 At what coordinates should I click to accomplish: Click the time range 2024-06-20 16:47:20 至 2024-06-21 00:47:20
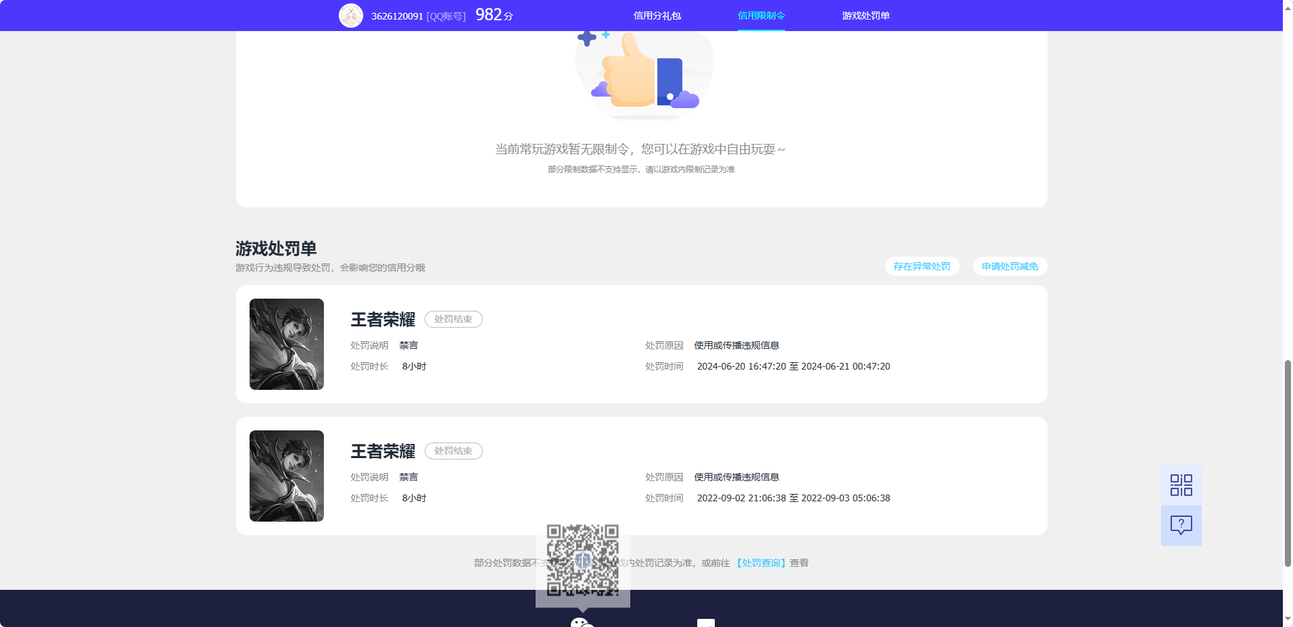[793, 366]
